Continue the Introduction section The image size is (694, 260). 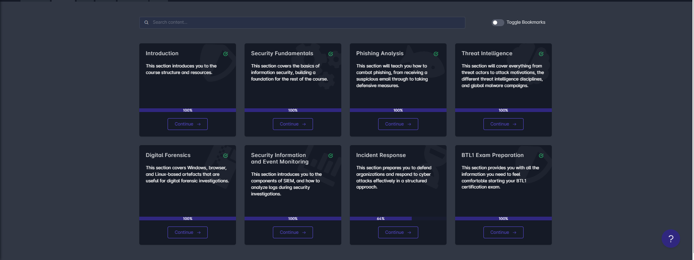188,124
